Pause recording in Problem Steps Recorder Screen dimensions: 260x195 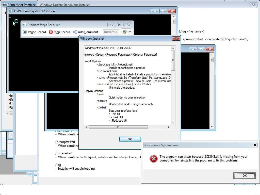click(34, 32)
